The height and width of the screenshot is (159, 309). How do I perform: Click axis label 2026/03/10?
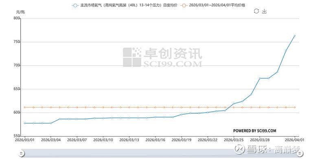point(103,140)
